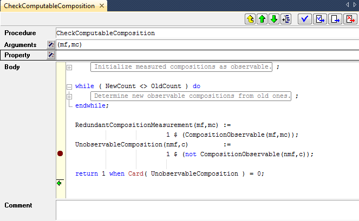Close the CheckComputableComposition tab

point(102,6)
